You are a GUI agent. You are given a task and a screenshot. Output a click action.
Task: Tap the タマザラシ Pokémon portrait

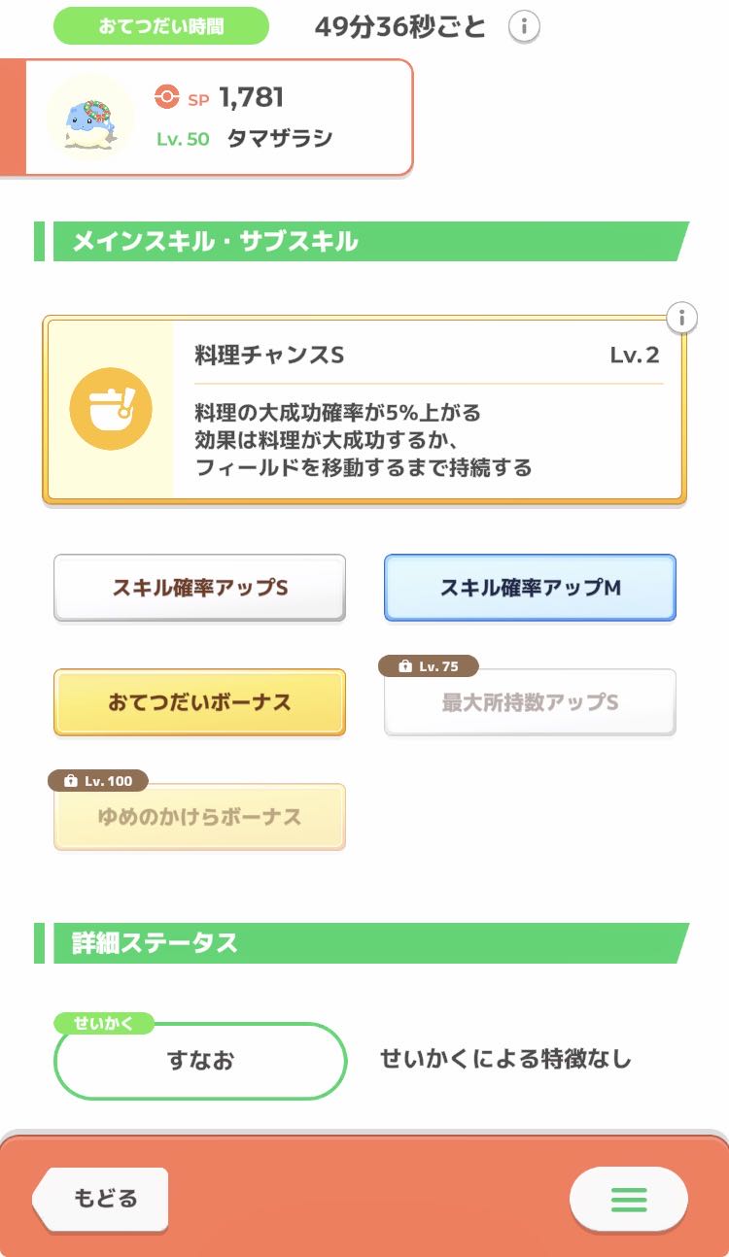click(90, 118)
